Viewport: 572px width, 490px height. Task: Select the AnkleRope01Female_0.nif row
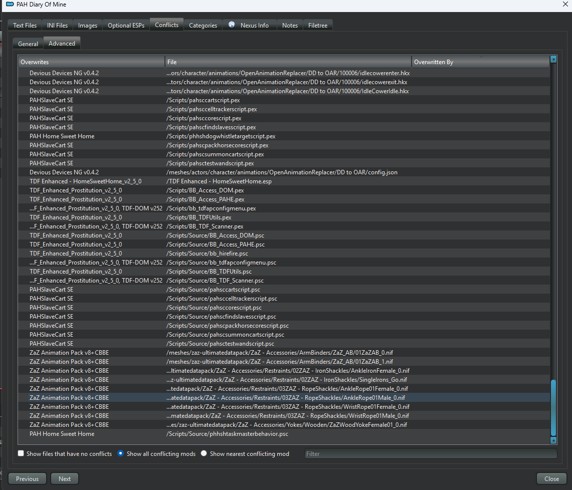[x=284, y=389]
